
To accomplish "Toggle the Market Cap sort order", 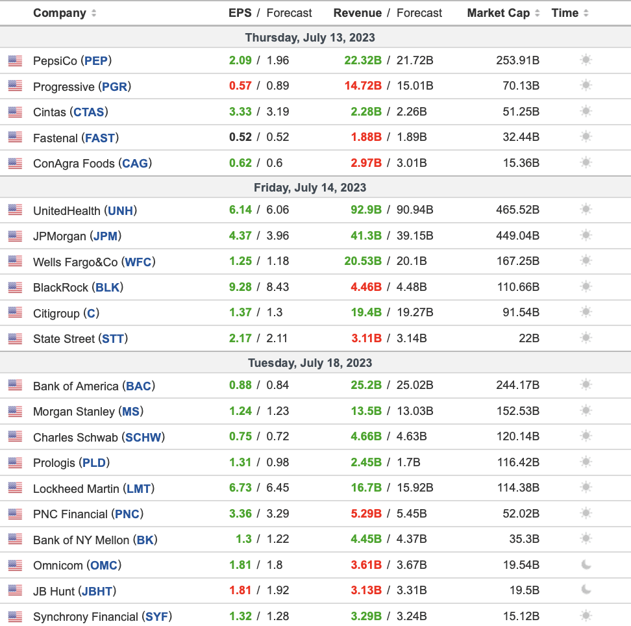I will (501, 13).
